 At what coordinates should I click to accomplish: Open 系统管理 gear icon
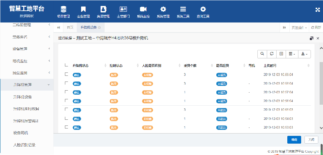(163, 9)
